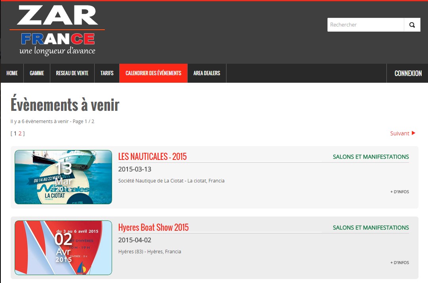This screenshot has height=283, width=428.
Task: Click Salons et Manifestations for Les Nauticales
Action: click(371, 157)
